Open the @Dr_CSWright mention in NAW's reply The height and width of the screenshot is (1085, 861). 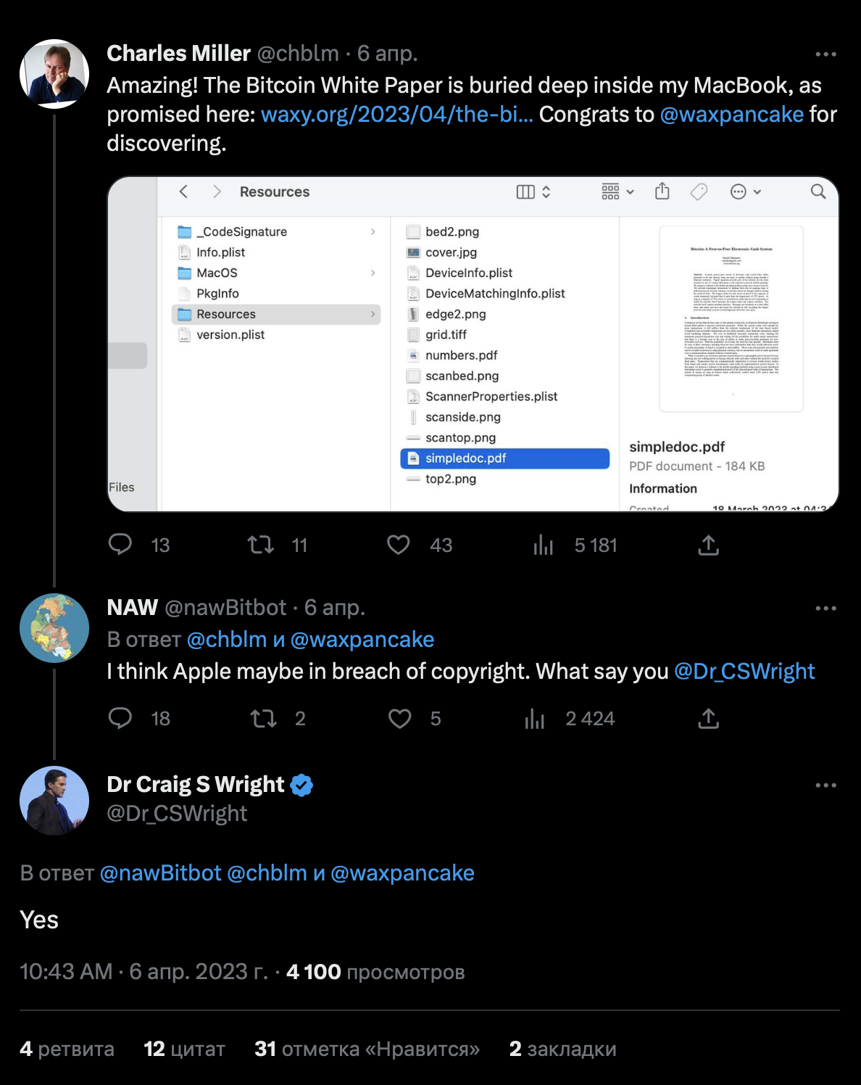pyautogui.click(x=744, y=672)
